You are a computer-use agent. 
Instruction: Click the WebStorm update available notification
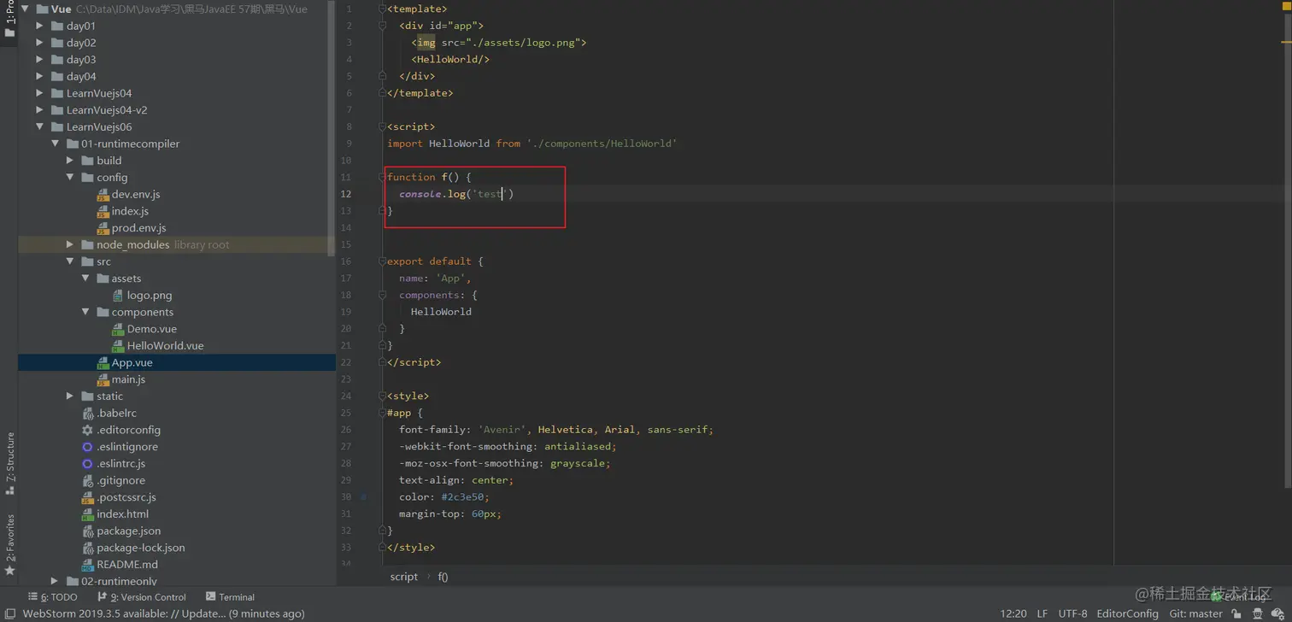(163, 613)
